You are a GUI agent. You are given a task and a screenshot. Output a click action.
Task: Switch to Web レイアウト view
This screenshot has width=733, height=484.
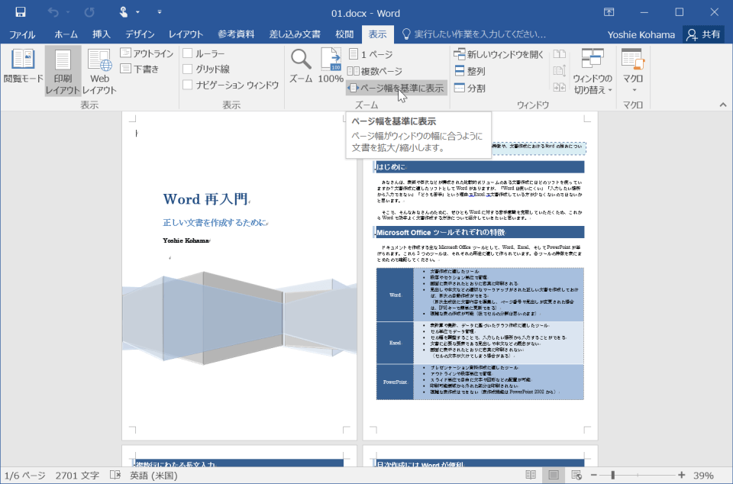pos(99,71)
